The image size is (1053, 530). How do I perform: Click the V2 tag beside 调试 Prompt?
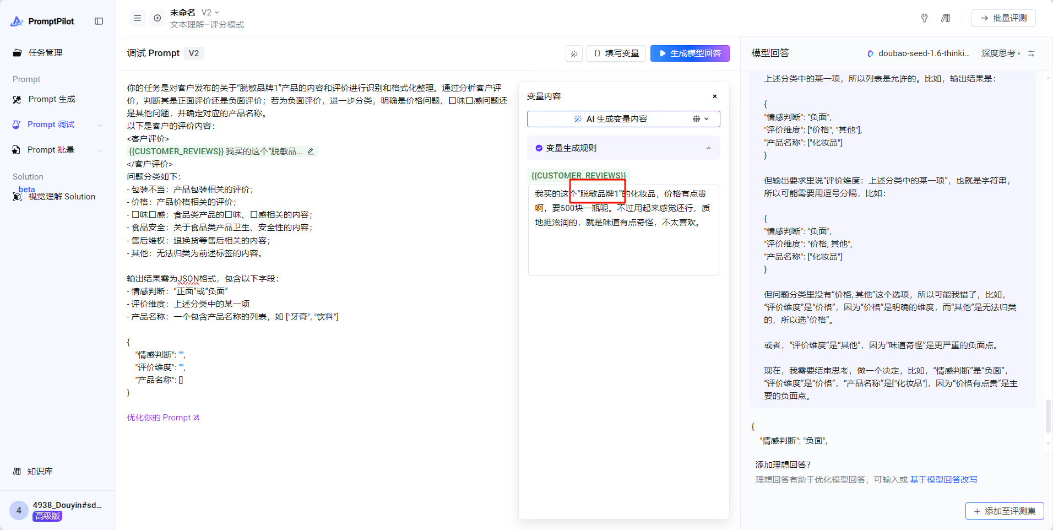pos(194,53)
